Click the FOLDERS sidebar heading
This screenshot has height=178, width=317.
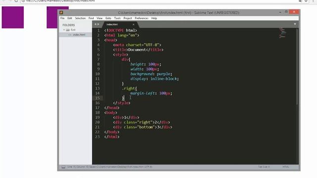click(68, 25)
